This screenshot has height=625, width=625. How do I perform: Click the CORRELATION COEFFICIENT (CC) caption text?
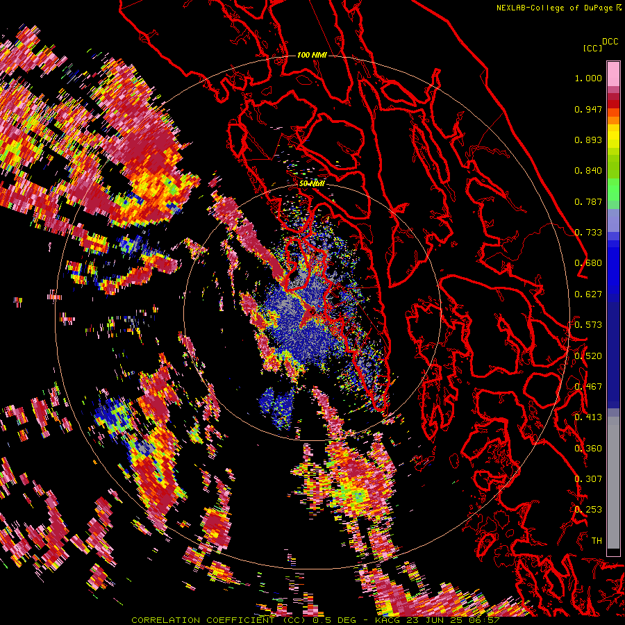[x=218, y=620]
